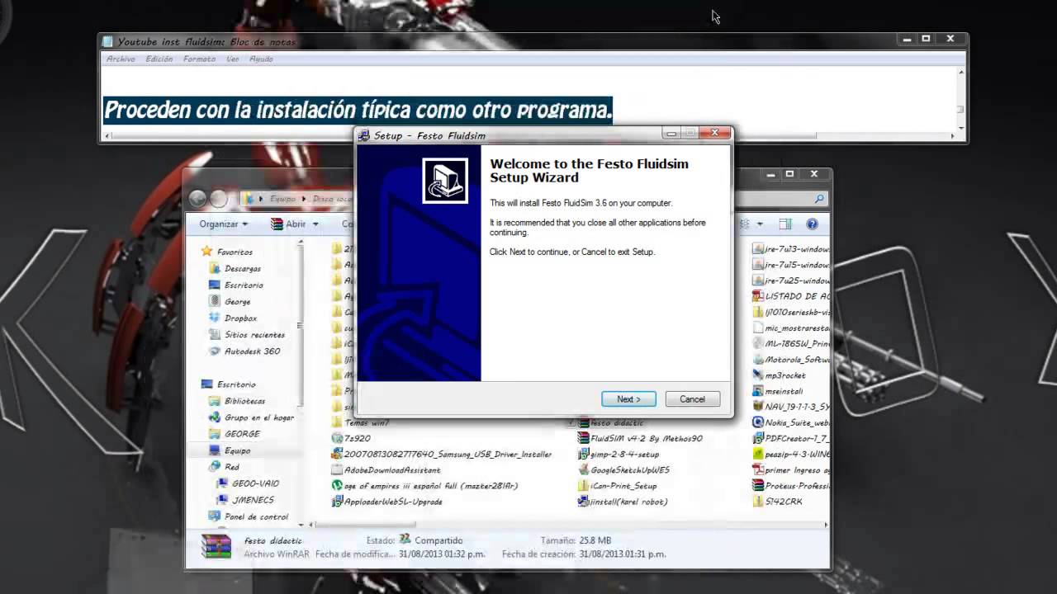
Task: Select Proteus-Professional archive
Action: click(x=791, y=485)
